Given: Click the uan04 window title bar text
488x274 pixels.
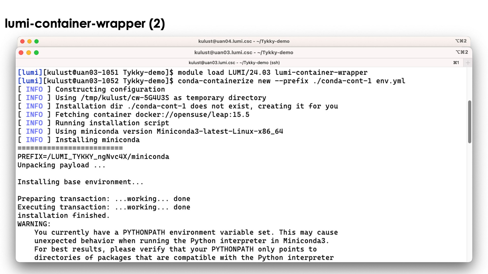Looking at the screenshot, I should (244, 41).
